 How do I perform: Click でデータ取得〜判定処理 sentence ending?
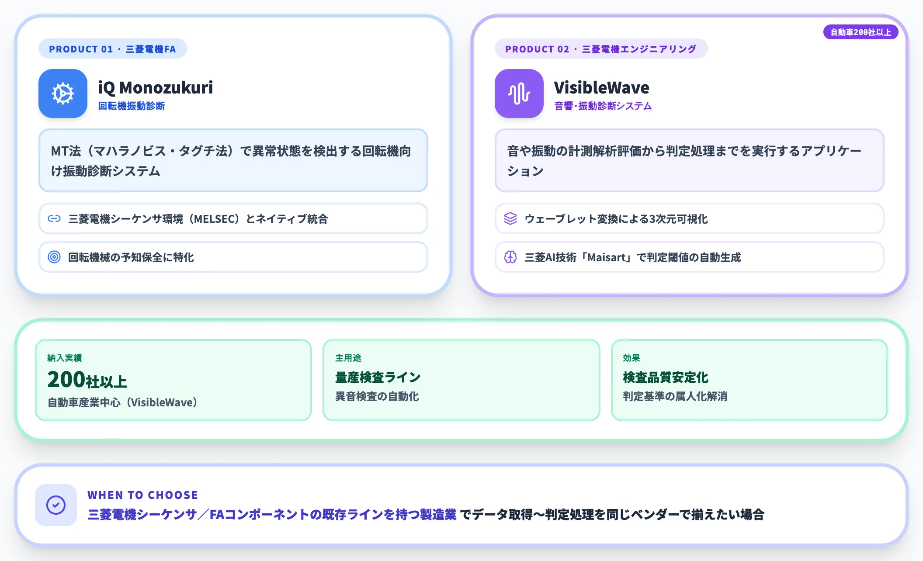612,514
